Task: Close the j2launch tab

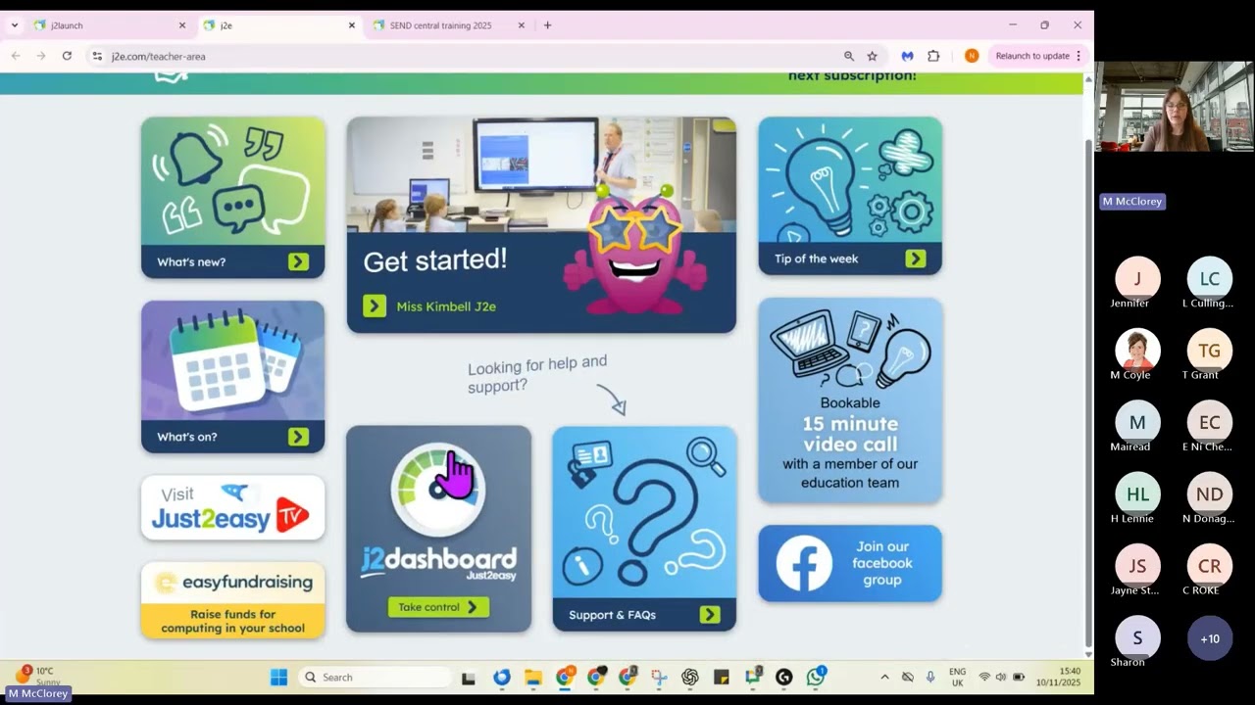Action: 181,25
